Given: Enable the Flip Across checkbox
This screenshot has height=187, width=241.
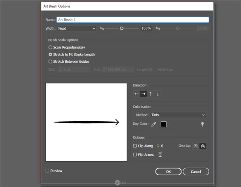Looking at the screenshot, I should click(x=135, y=155).
